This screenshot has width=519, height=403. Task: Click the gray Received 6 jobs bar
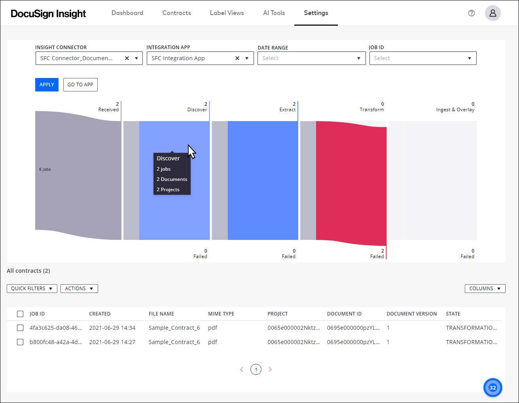click(x=78, y=175)
